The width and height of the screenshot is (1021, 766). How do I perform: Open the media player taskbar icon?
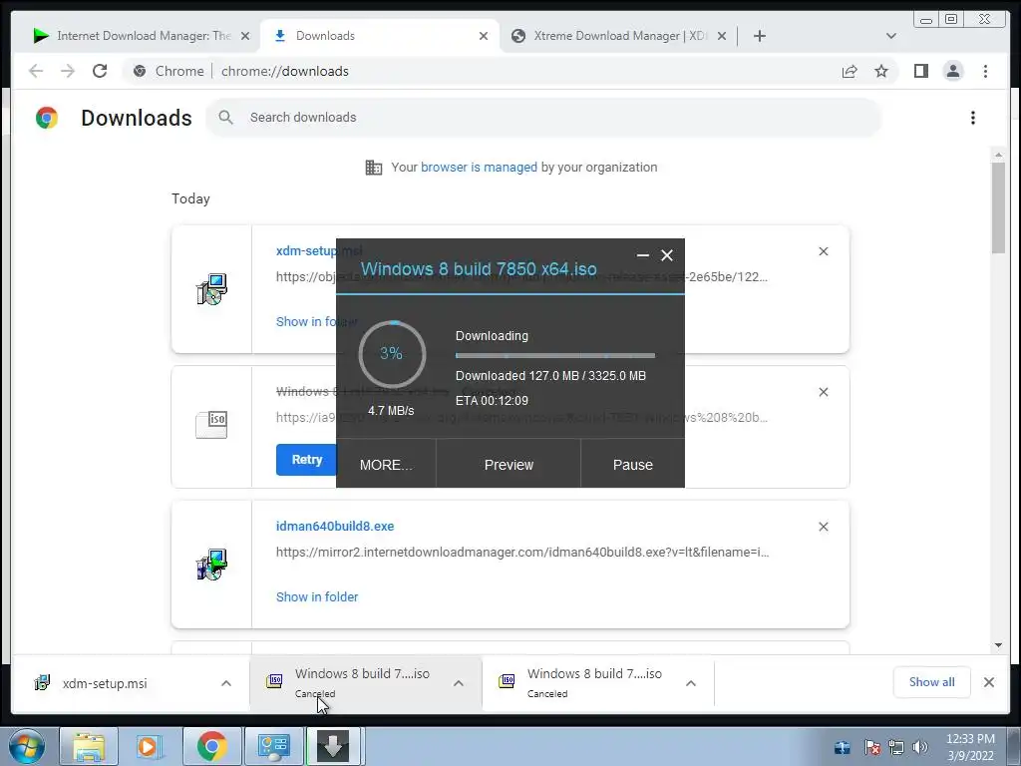148,746
